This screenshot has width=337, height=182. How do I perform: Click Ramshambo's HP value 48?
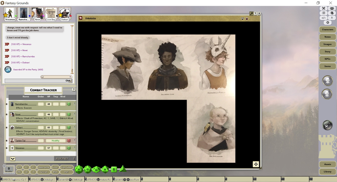(x=49, y=104)
